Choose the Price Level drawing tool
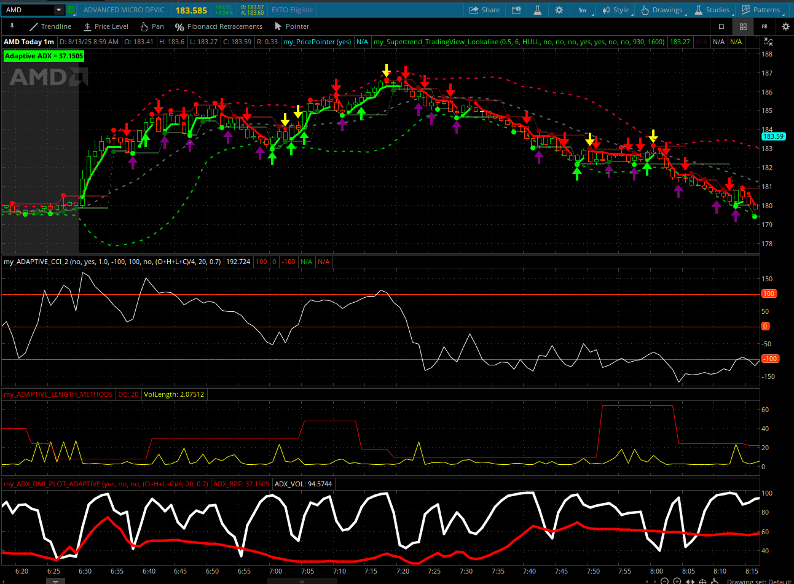Viewport: 794px width, 584px height. (106, 26)
